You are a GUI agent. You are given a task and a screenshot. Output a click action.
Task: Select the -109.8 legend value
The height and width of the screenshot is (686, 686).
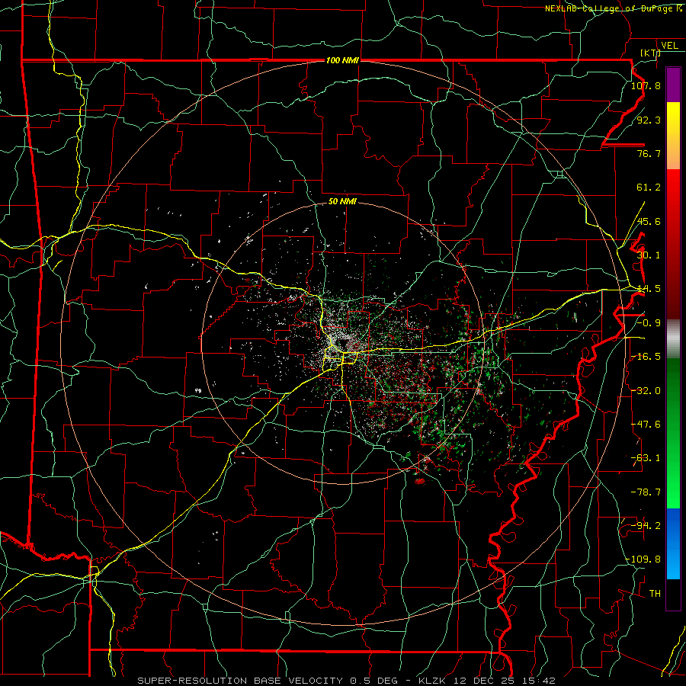coord(643,559)
